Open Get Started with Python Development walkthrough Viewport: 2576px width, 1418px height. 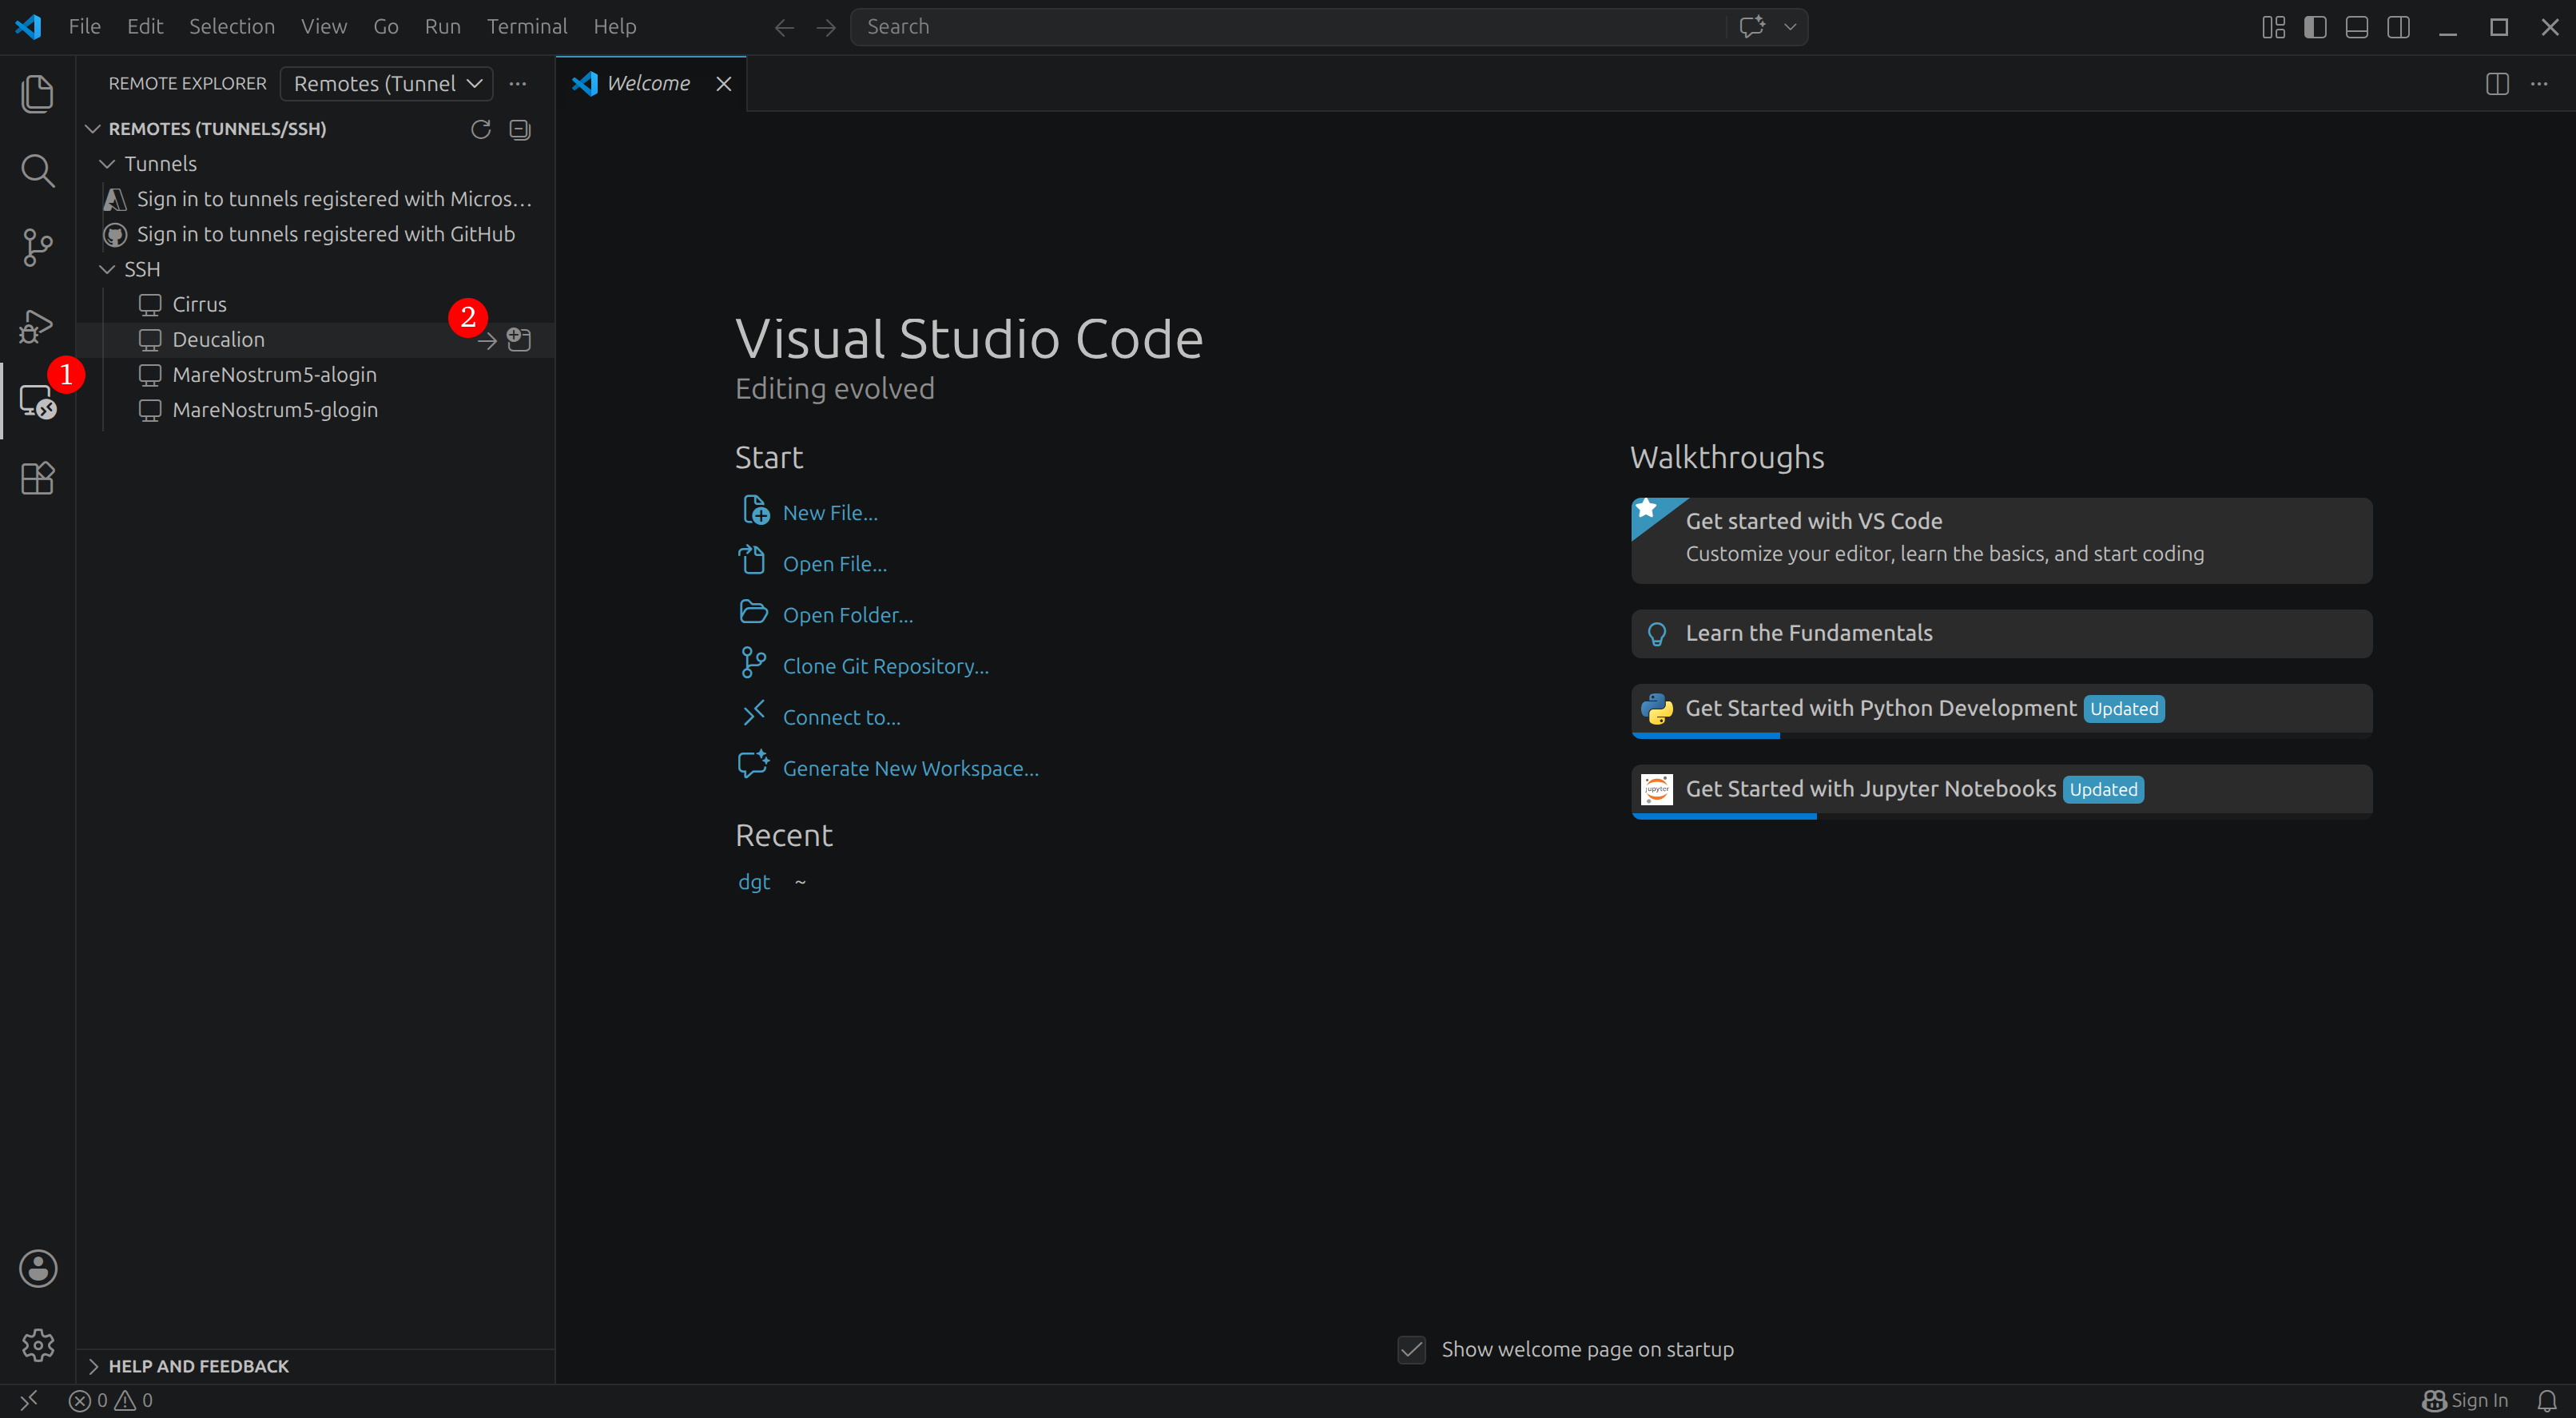pos(2001,709)
